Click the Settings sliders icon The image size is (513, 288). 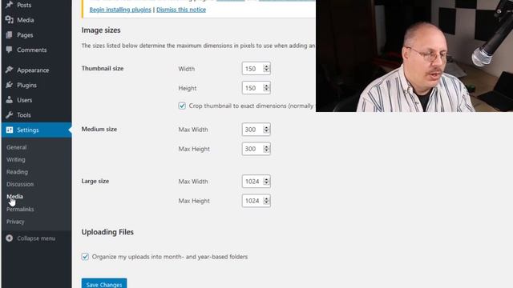[x=9, y=130]
